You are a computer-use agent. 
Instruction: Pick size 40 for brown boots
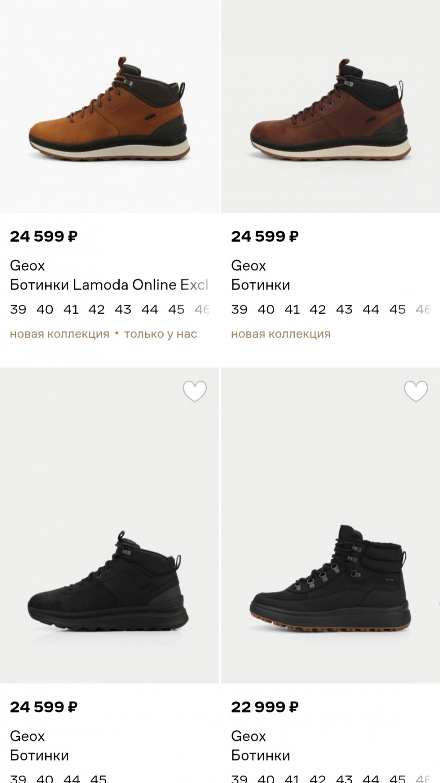tap(266, 310)
